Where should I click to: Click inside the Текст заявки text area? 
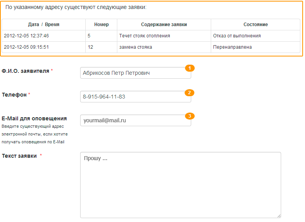click(180, 185)
